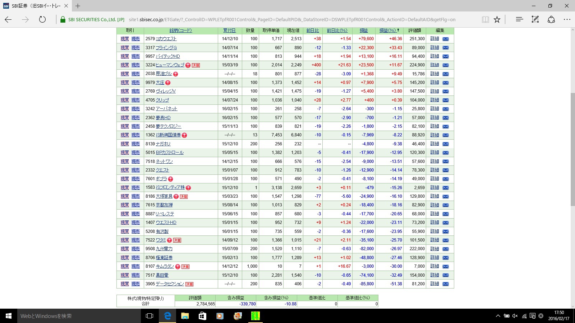Click the red alert icon beside 大庄

click(x=168, y=83)
